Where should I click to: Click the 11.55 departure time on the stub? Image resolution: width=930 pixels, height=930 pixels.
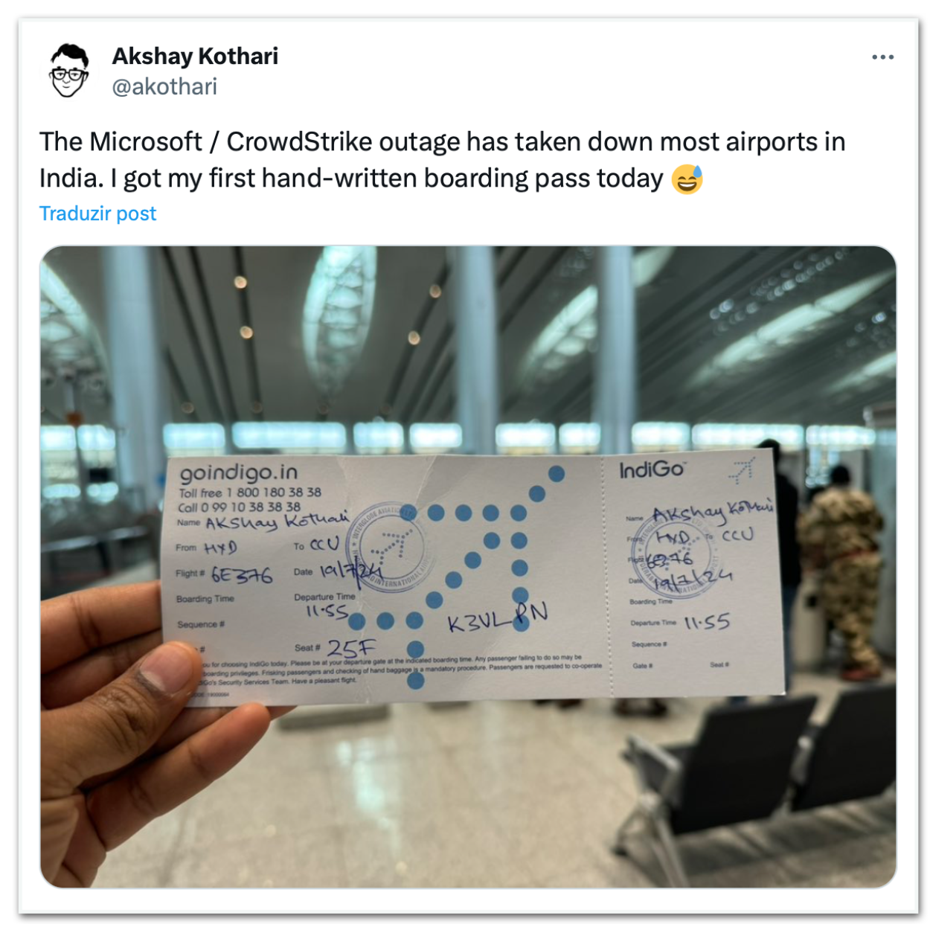tap(707, 621)
